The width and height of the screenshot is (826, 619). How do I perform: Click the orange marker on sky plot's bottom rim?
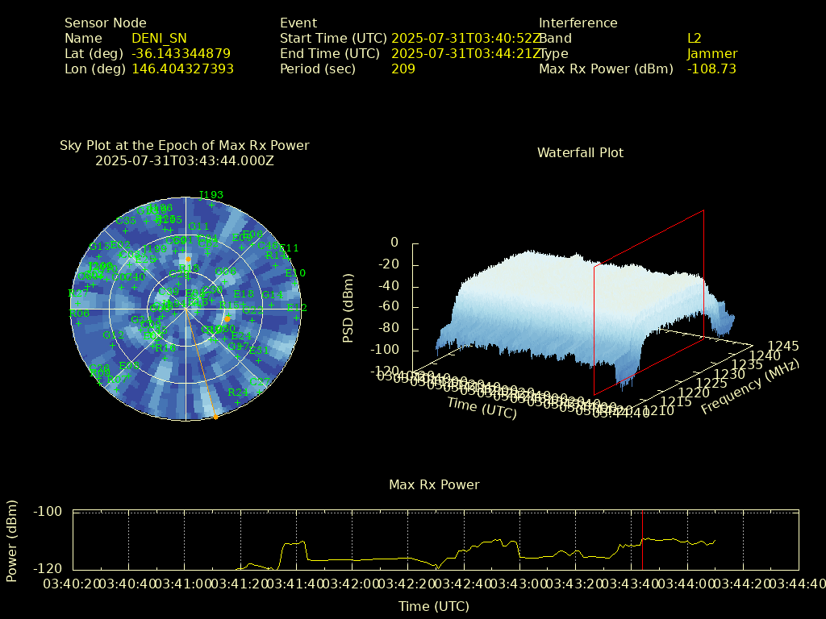tap(215, 417)
